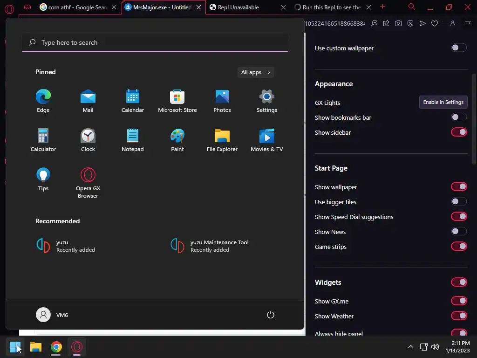Viewport: 477px width, 358px height.
Task: Click the send flow arrow icon
Action: [422, 23]
